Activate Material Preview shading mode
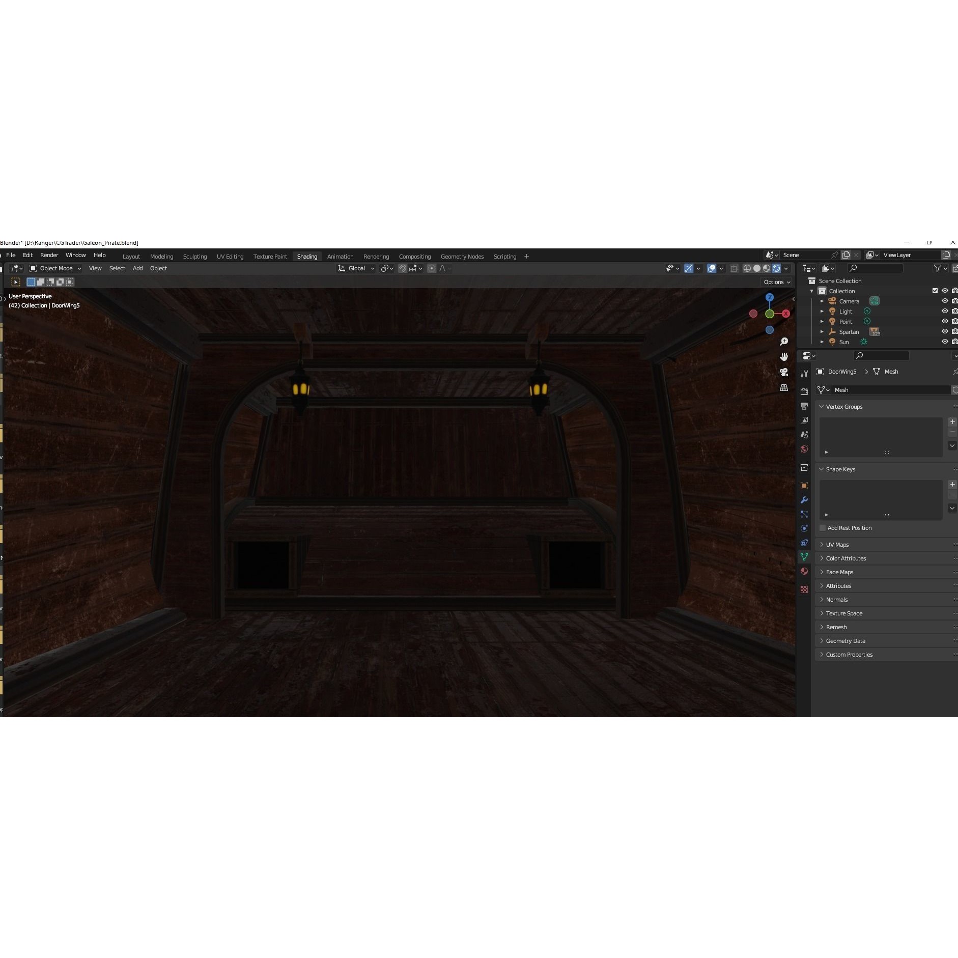958x958 pixels. pos(767,268)
